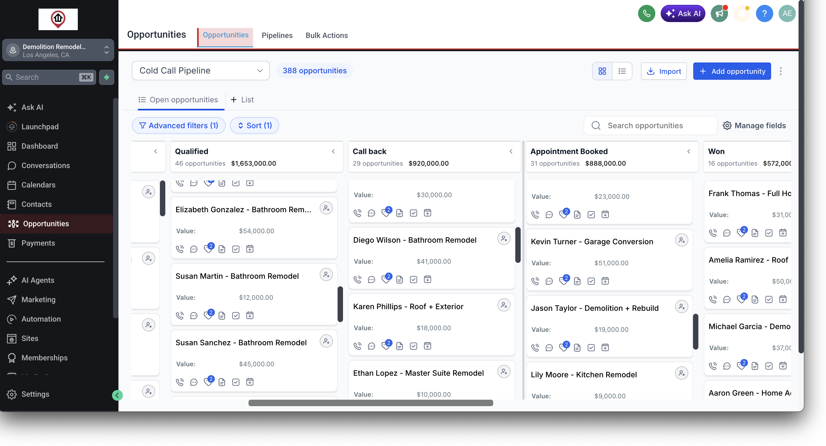Open the help question mark icon

pyautogui.click(x=764, y=13)
